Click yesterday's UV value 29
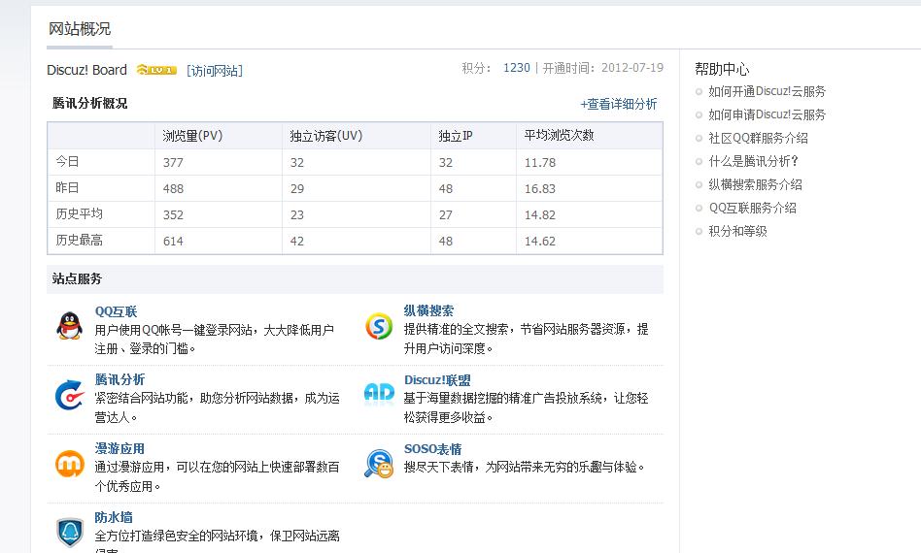This screenshot has height=553, width=921. [297, 189]
